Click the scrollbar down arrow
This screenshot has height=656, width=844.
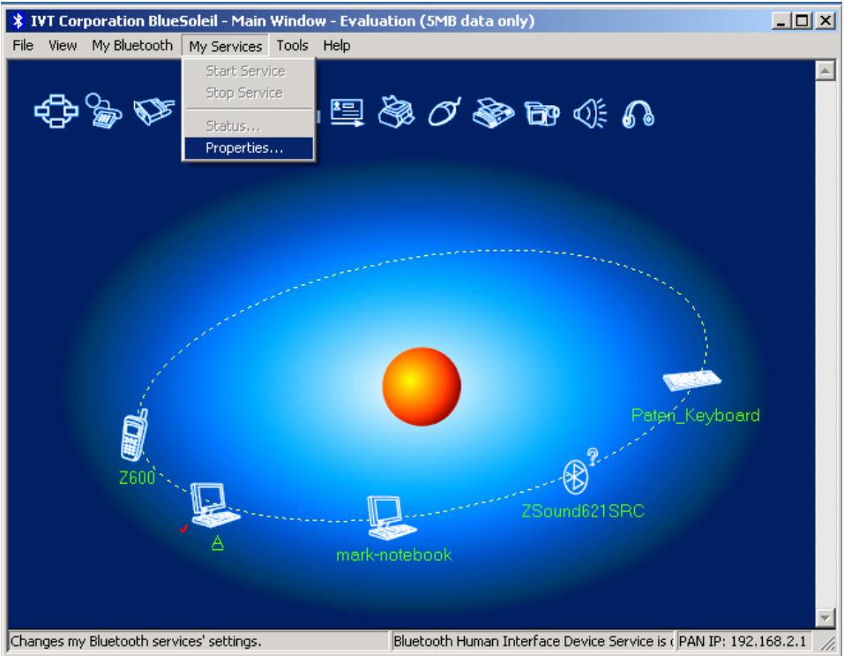(x=825, y=618)
